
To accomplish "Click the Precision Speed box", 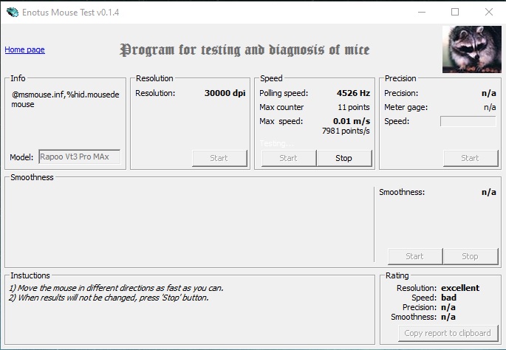I will tap(468, 122).
